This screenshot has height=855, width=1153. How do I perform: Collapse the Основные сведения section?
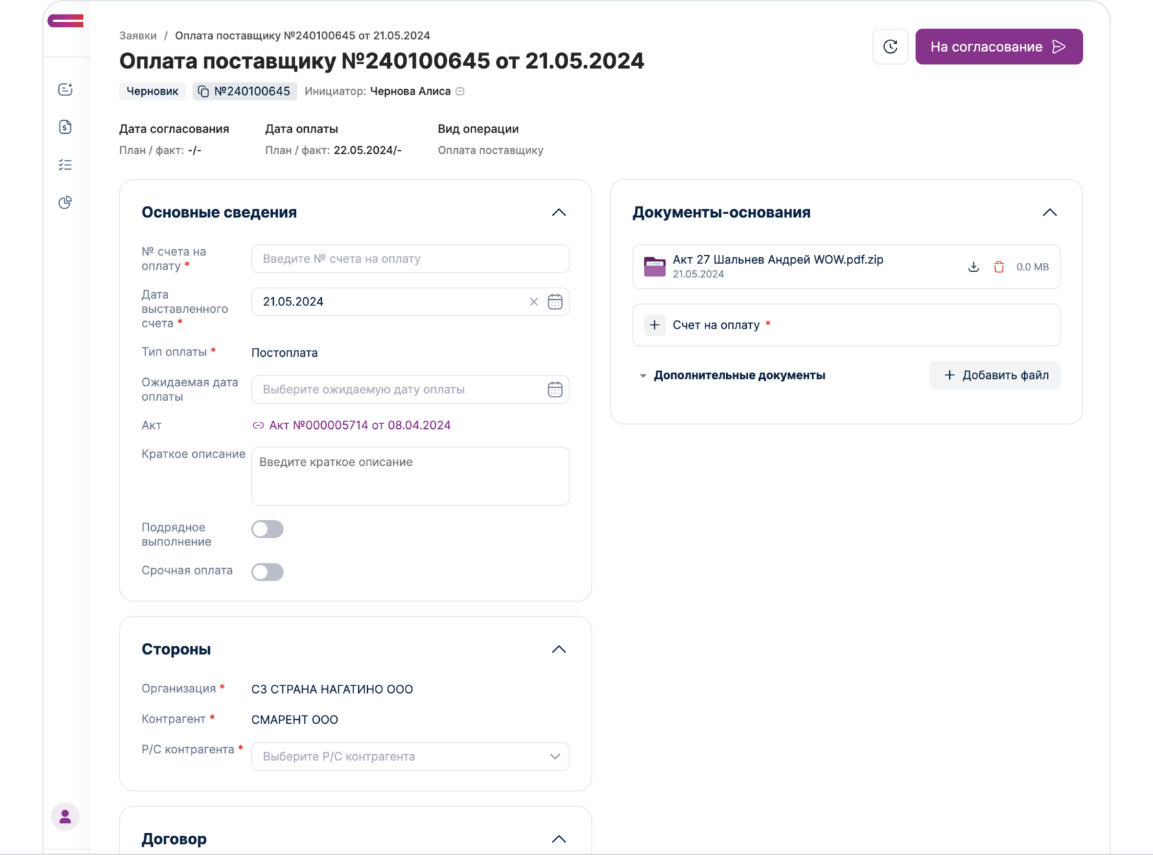click(x=559, y=213)
